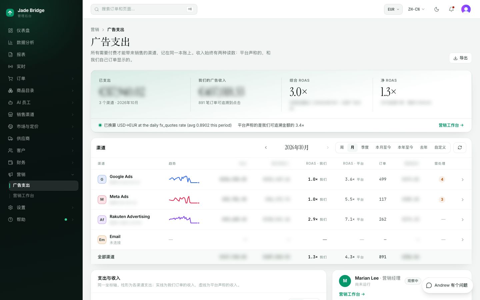Select the 本月至今 period tab
The height and width of the screenshot is (300, 480).
click(383, 147)
